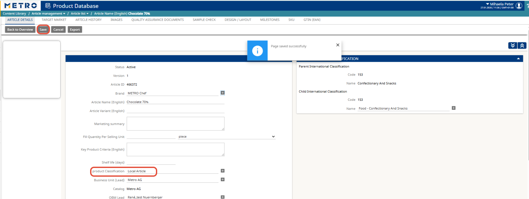529x199 pixels.
Task: Click the Shelf life (days) field
Action: click(x=151, y=162)
